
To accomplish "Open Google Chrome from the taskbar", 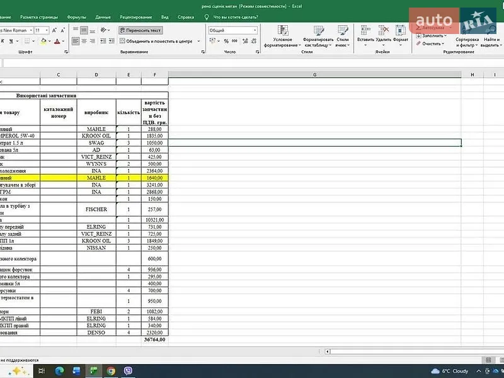I will (111, 371).
